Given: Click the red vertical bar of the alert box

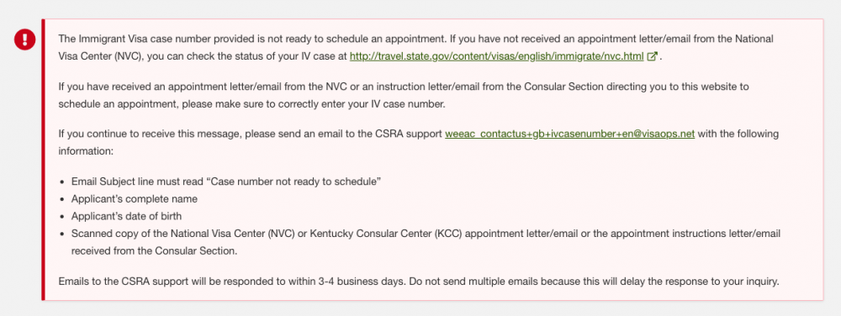Looking at the screenshot, I should click(43, 160).
